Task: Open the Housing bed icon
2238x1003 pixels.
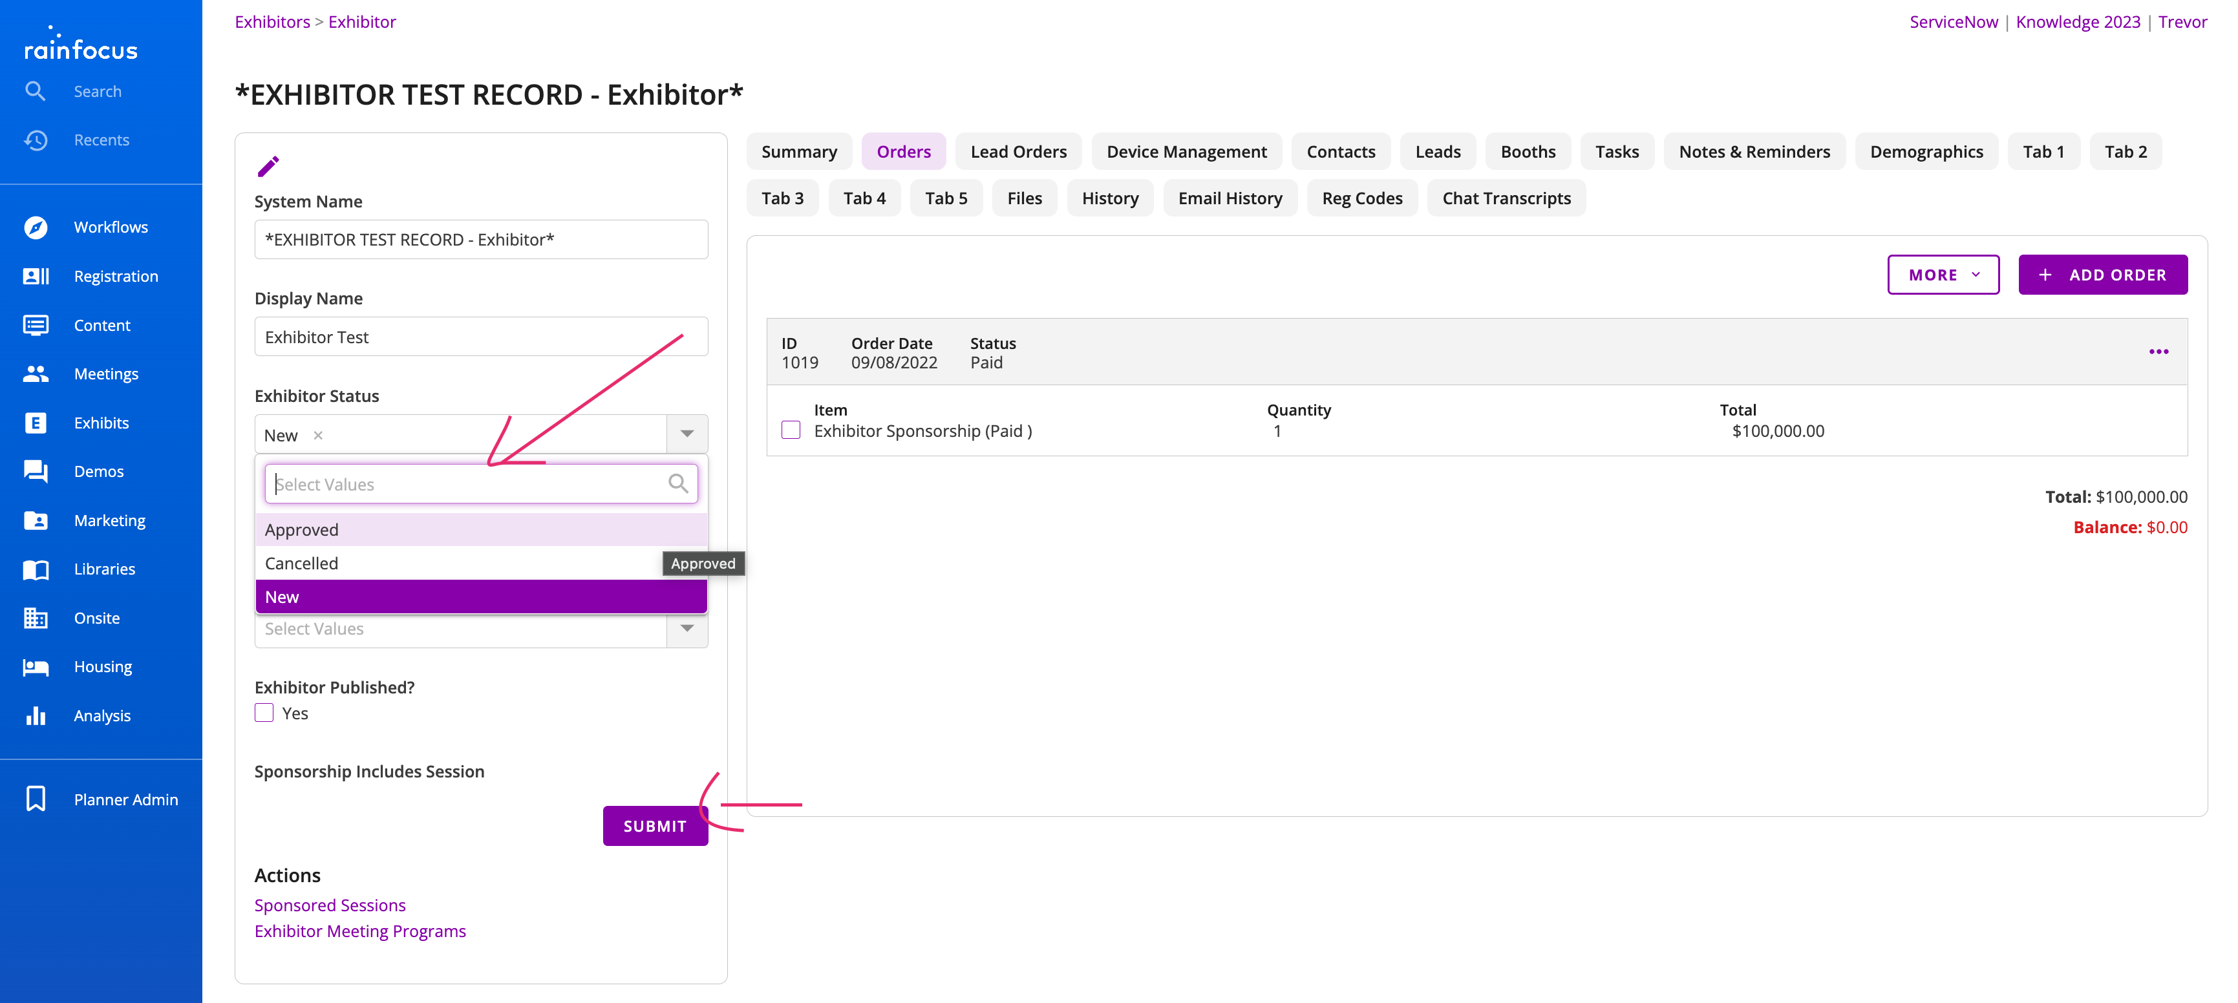Action: (36, 667)
